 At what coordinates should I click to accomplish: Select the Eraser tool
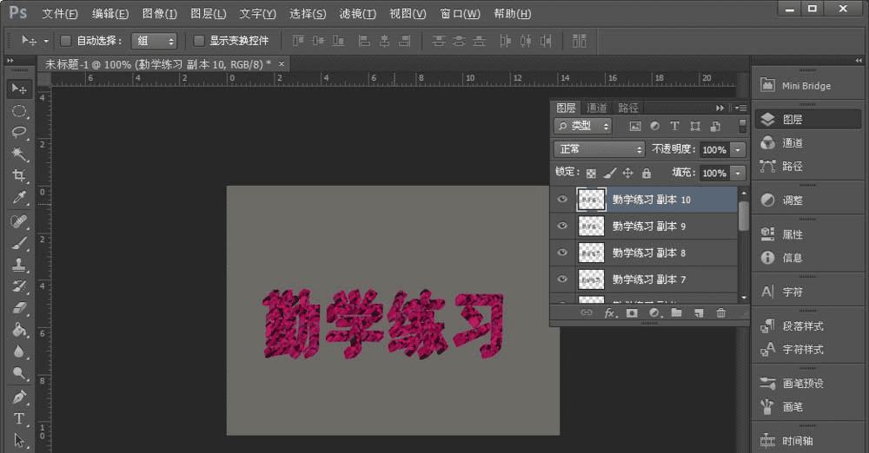point(19,308)
